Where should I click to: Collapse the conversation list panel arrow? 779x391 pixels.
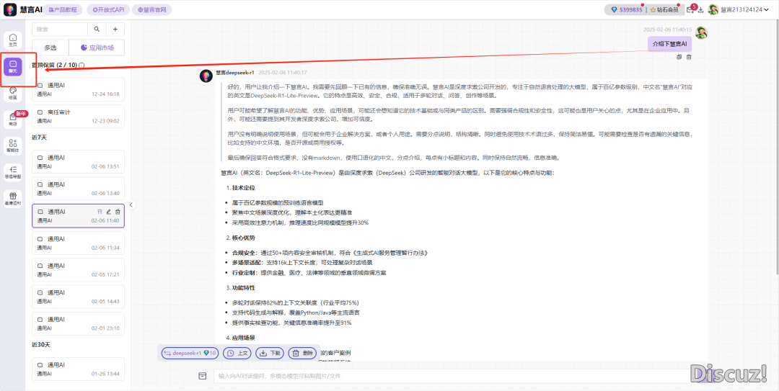pos(131,205)
